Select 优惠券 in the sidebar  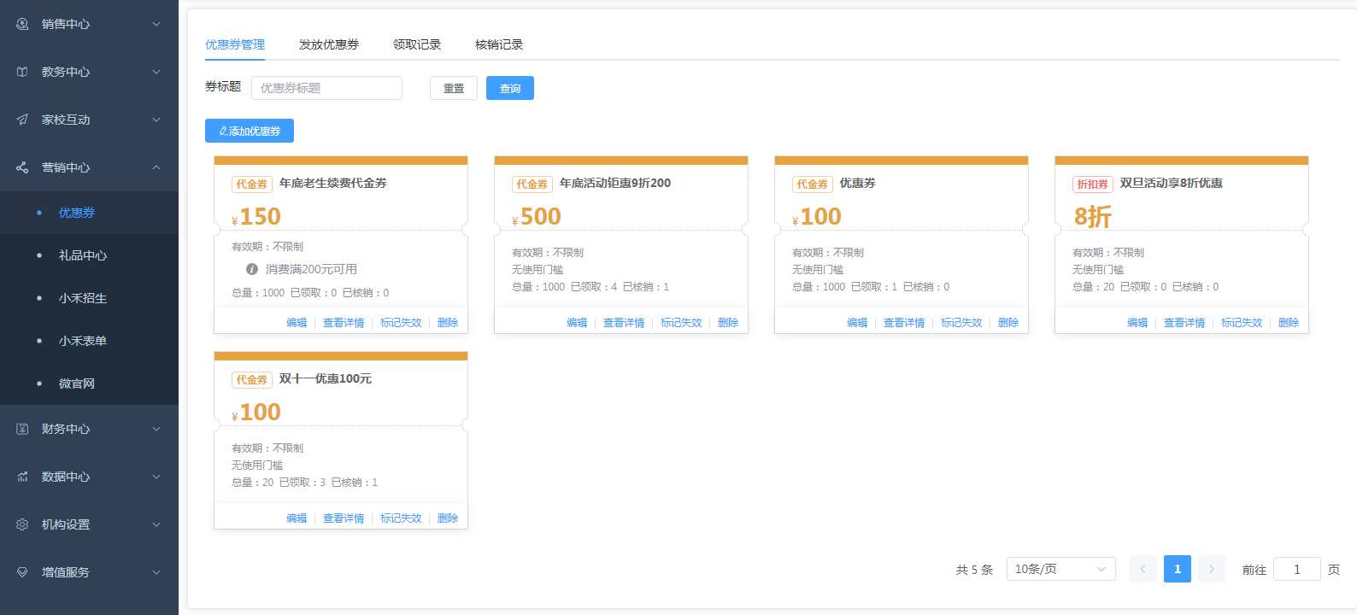[x=89, y=213]
